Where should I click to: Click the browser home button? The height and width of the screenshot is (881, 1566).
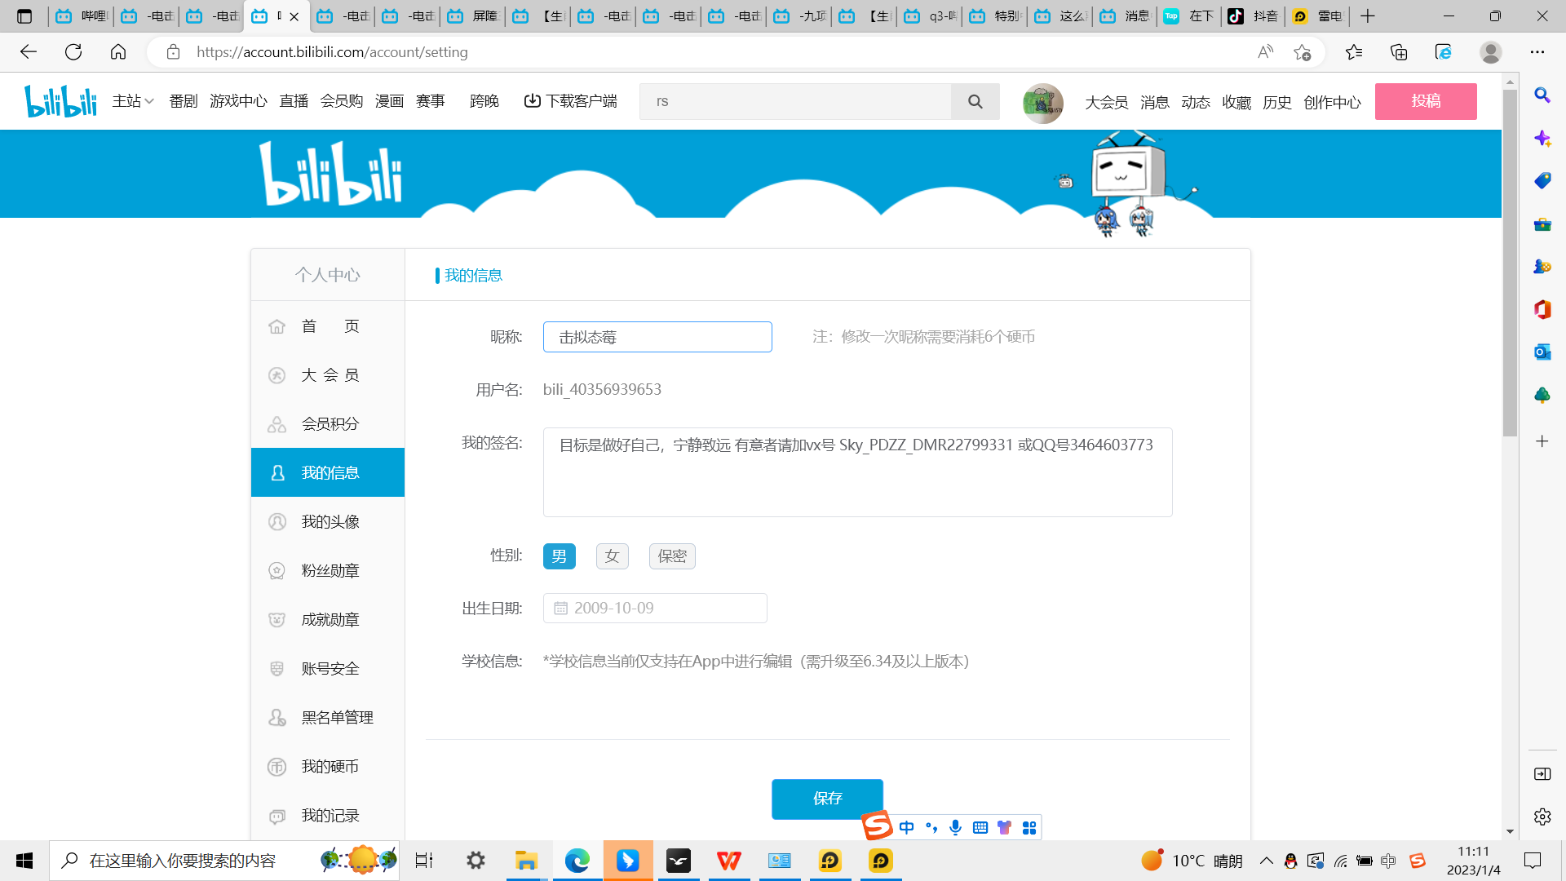point(118,52)
